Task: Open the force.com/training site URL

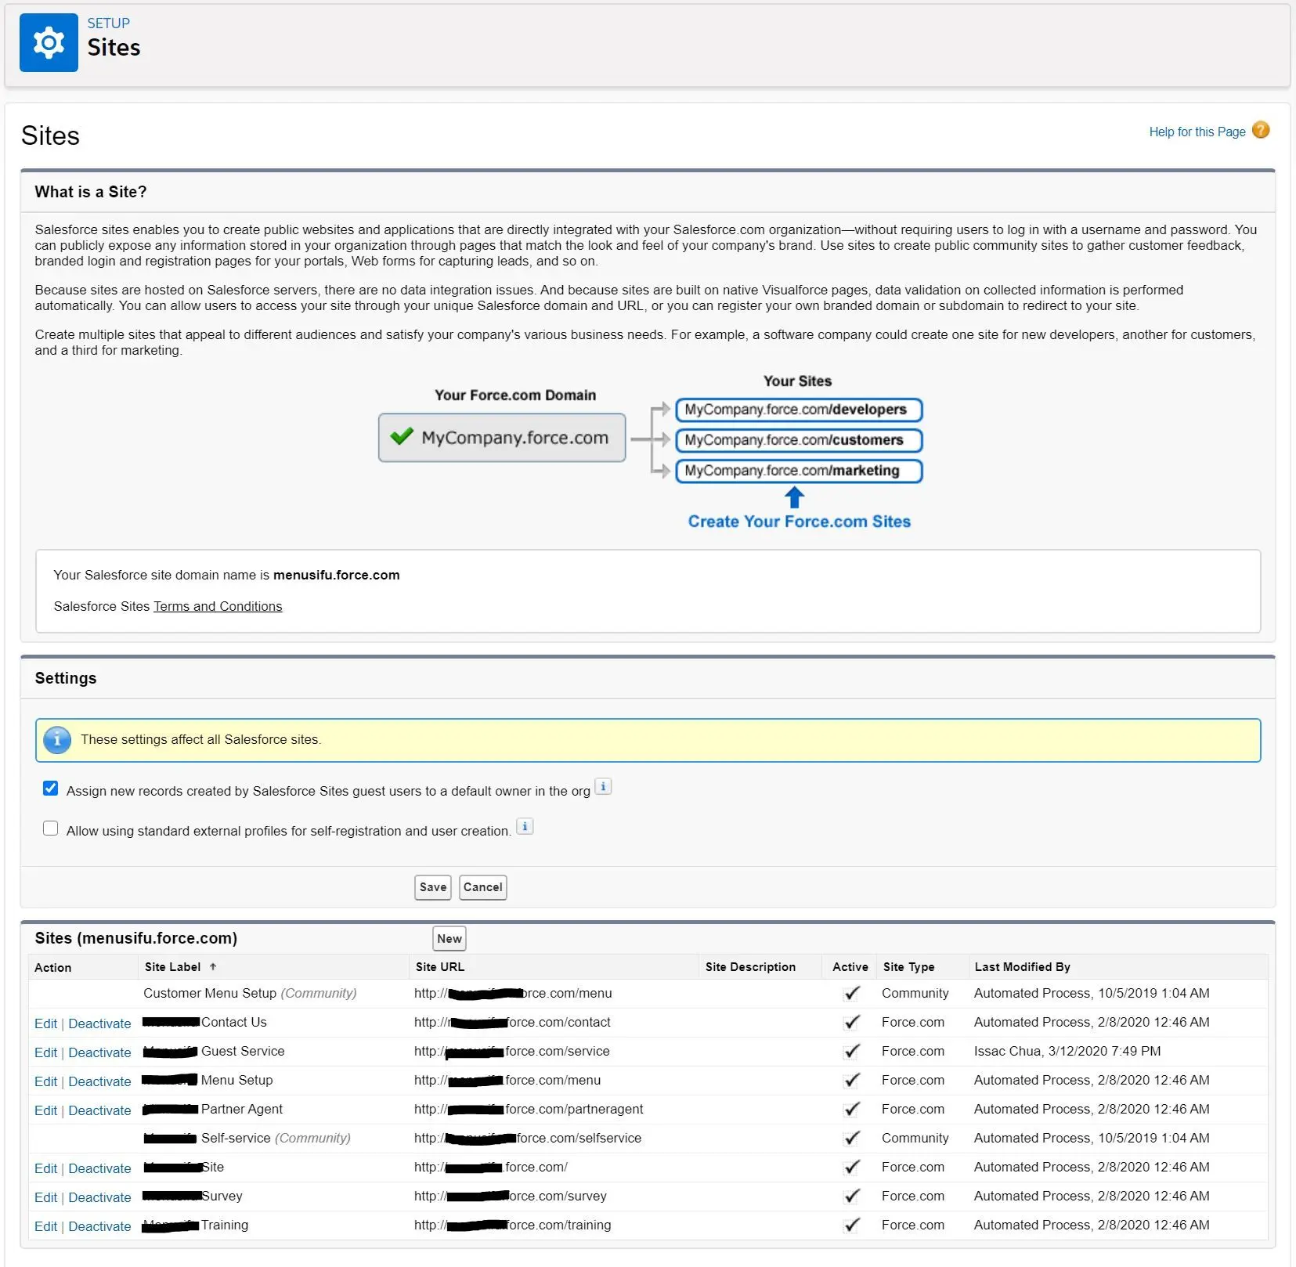Action: click(x=512, y=1225)
